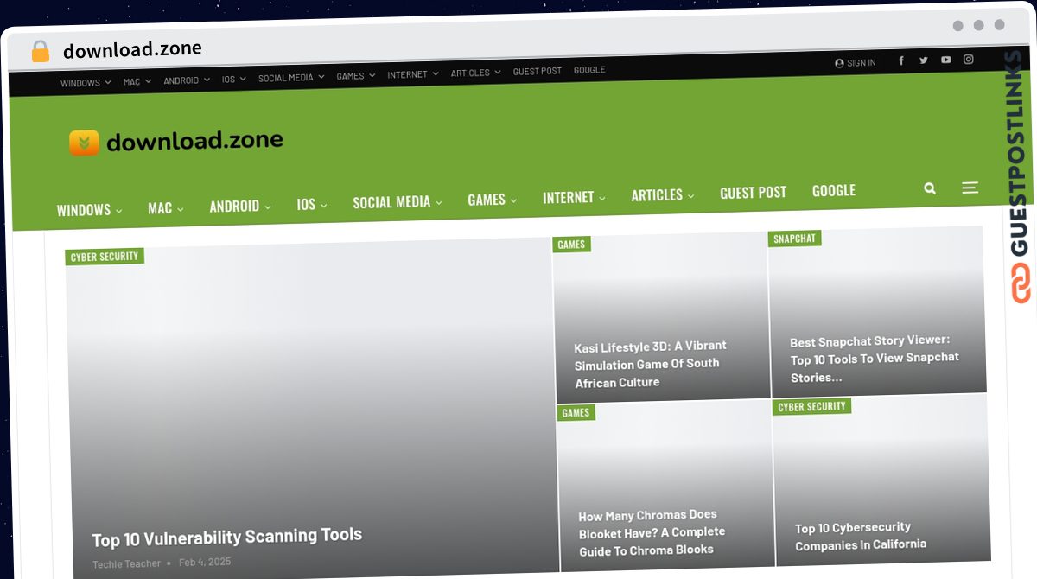Click the orange padlock icon near address
Screen dimensions: 1037x579
[x=41, y=52]
